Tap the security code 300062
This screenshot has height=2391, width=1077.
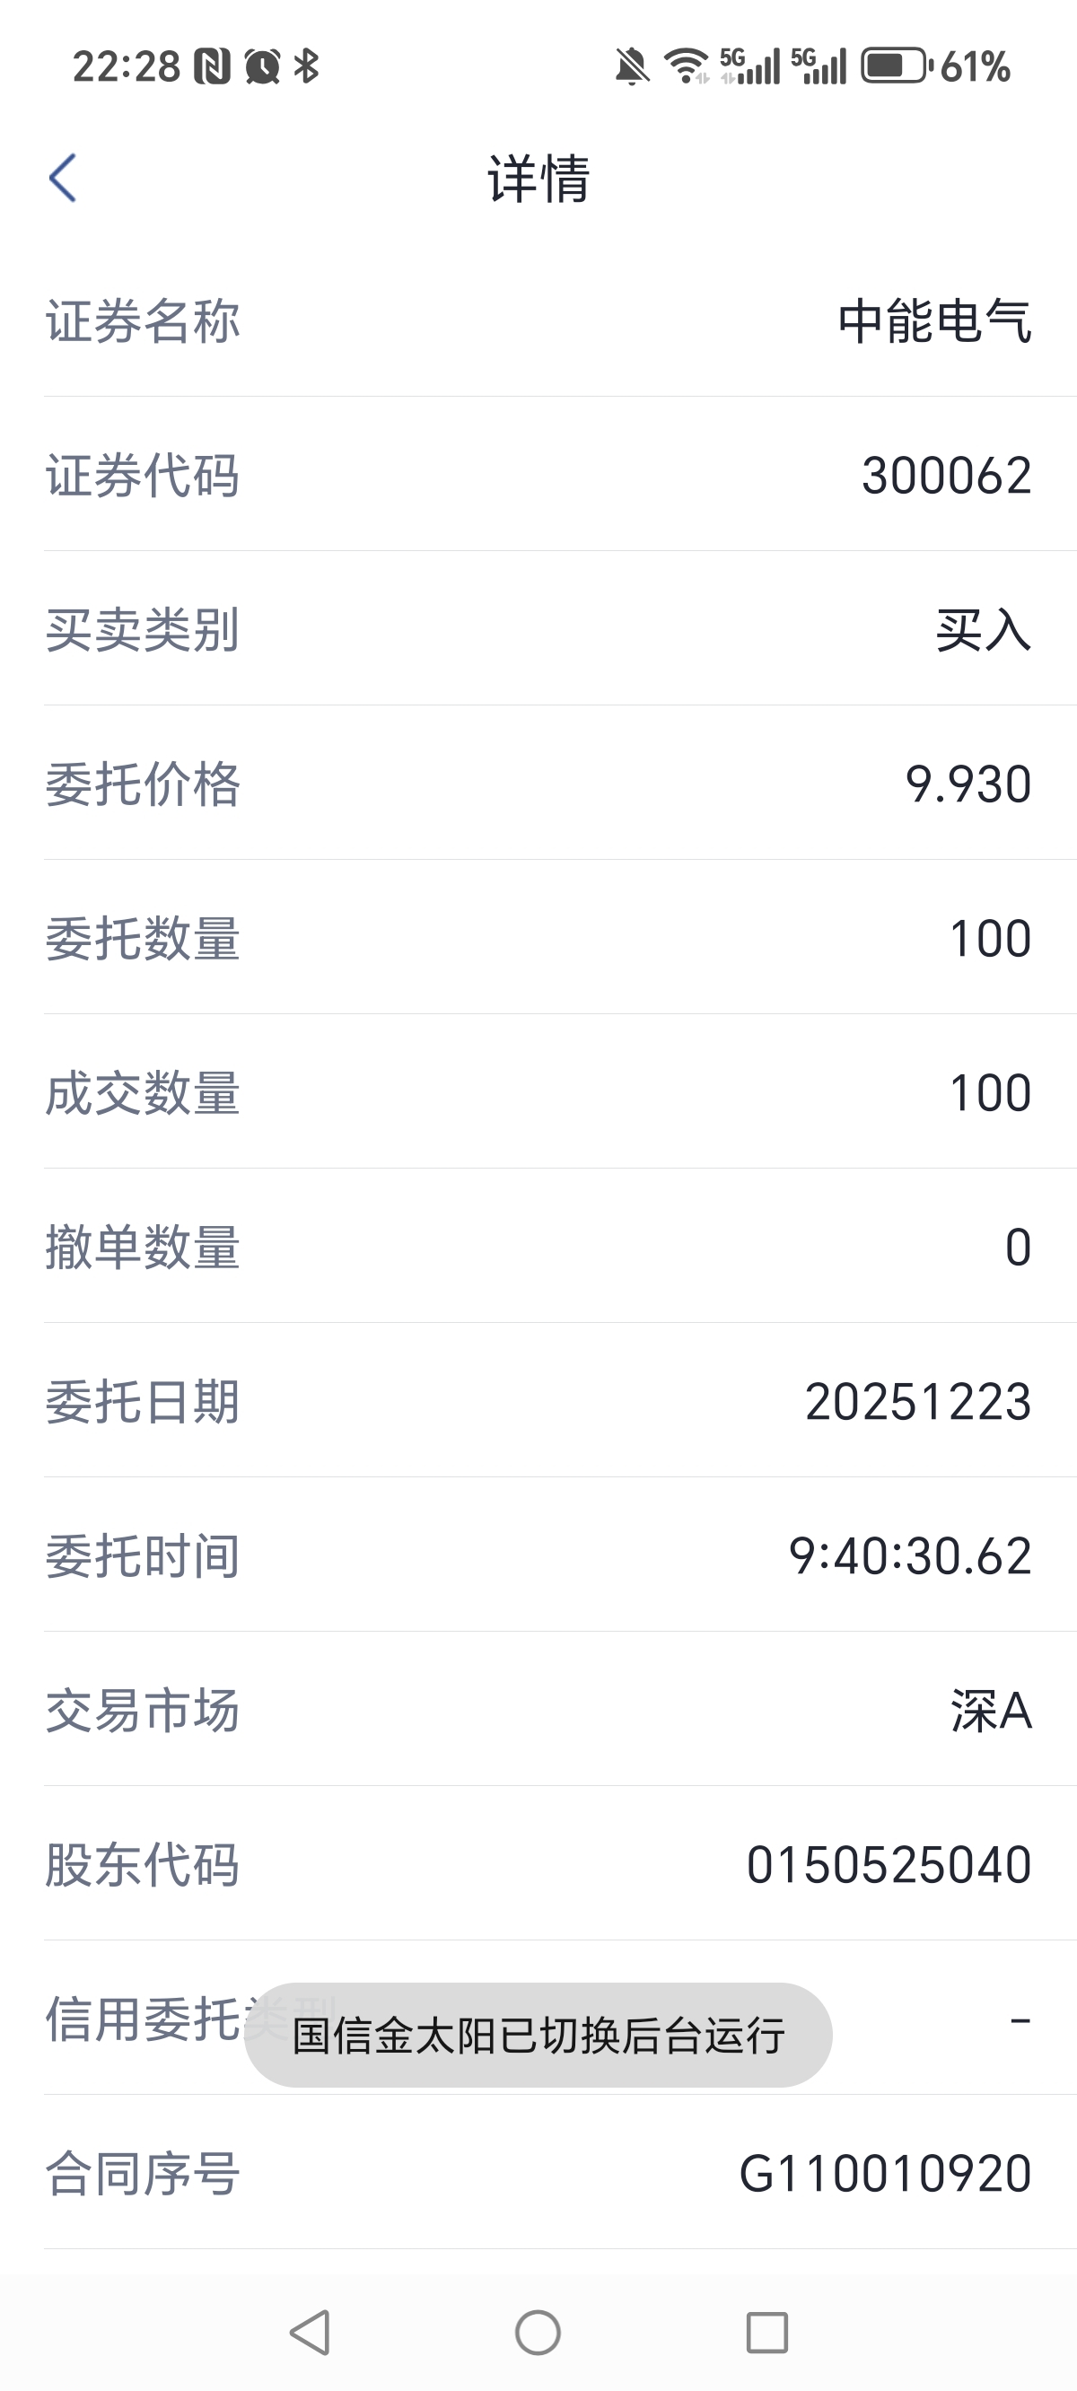(x=946, y=475)
